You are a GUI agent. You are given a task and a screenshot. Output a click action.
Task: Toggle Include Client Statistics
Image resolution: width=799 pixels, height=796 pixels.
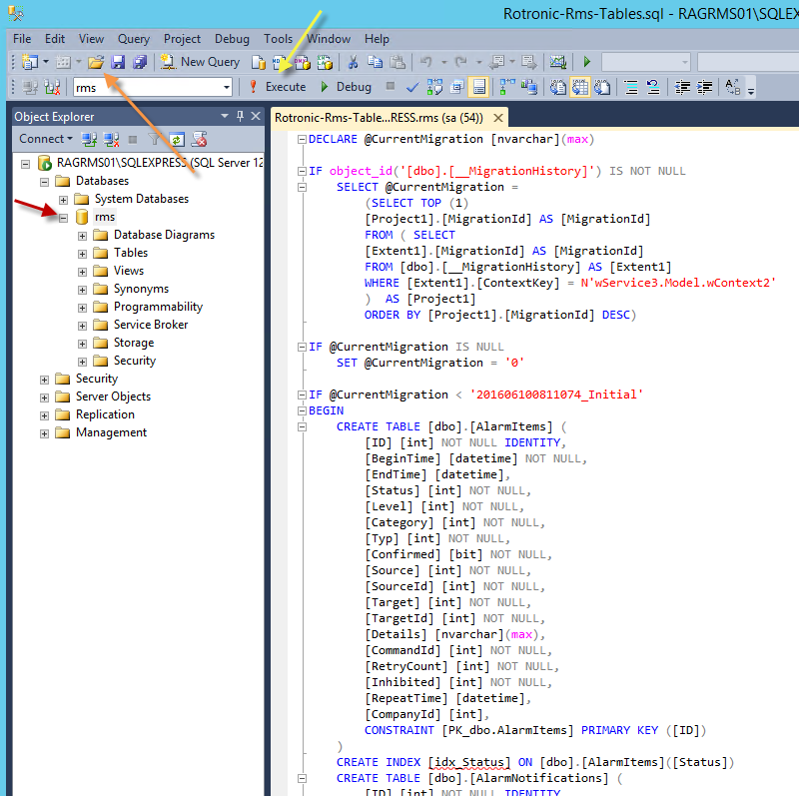point(529,87)
